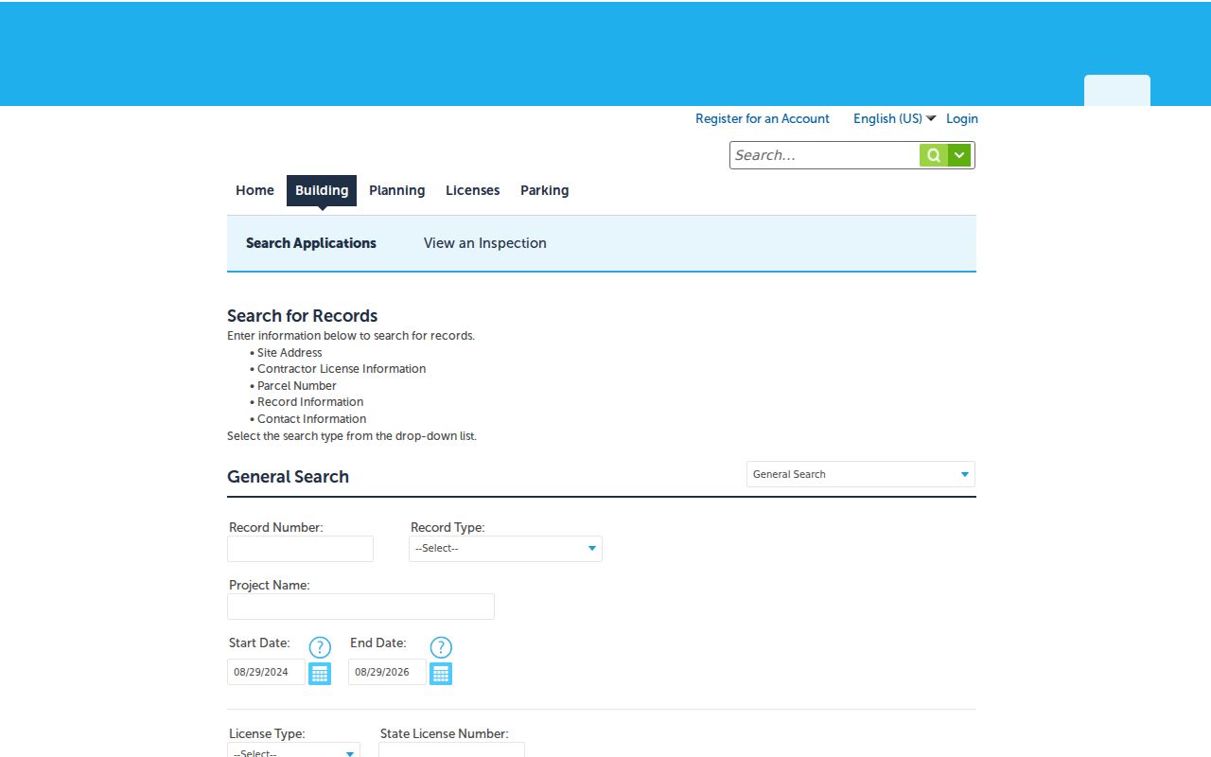Click the Login link
This screenshot has width=1211, height=757.
(962, 118)
